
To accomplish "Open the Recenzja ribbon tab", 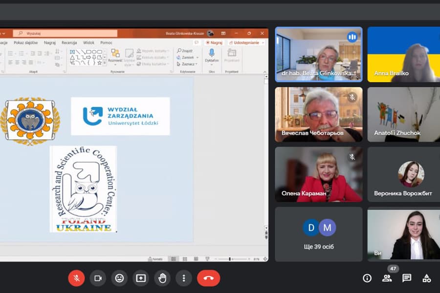I will click(69, 42).
